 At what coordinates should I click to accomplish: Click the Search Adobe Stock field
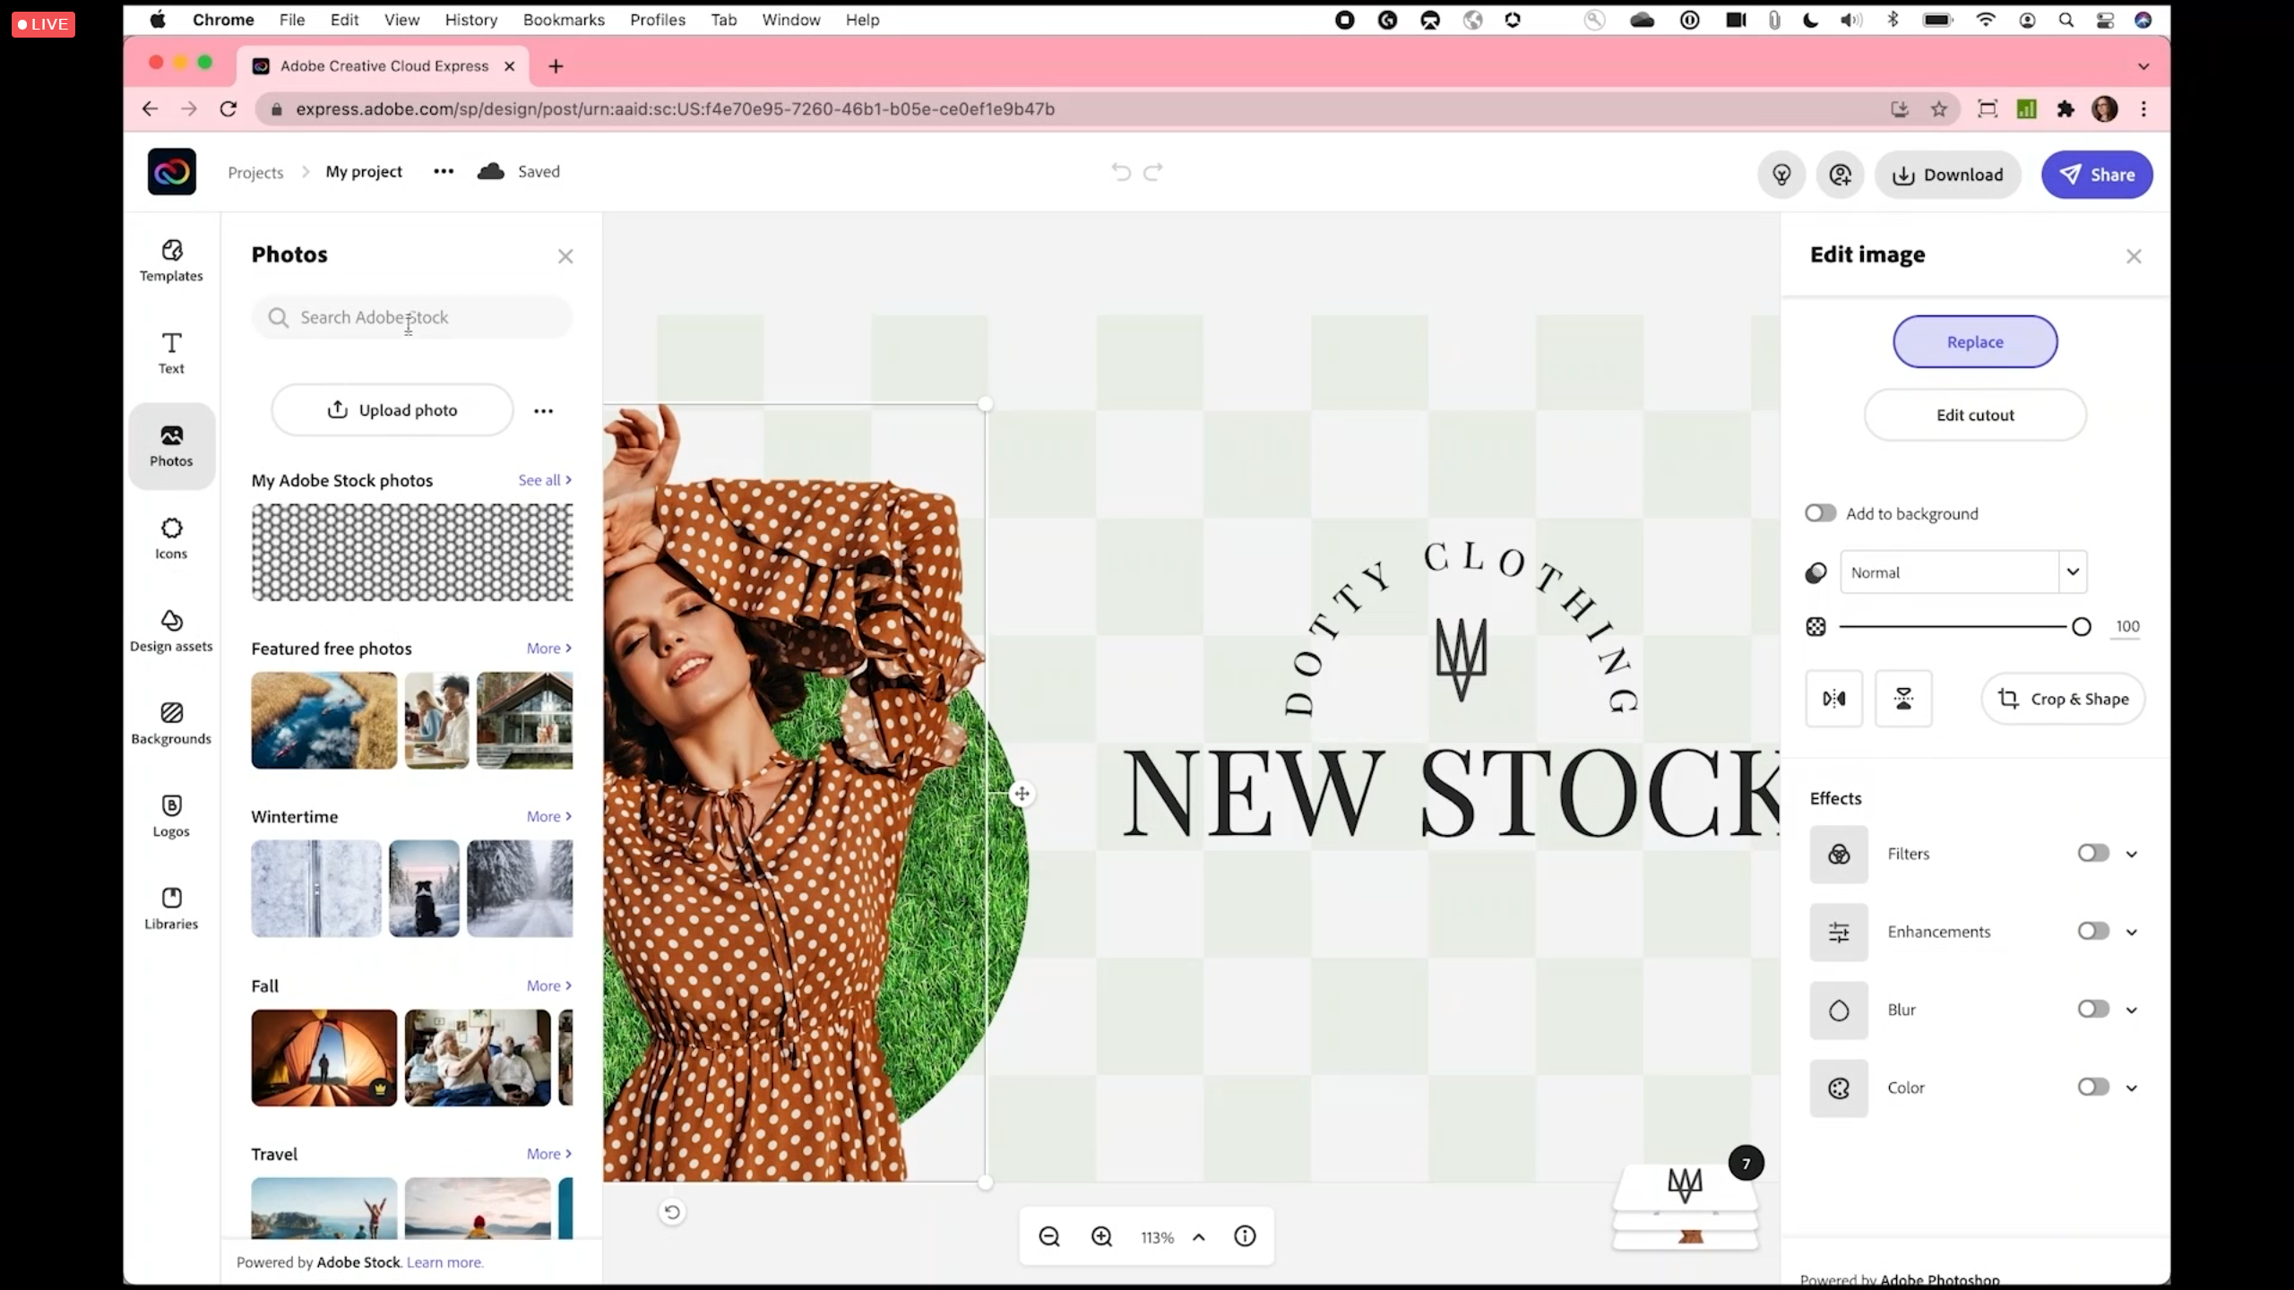[412, 318]
